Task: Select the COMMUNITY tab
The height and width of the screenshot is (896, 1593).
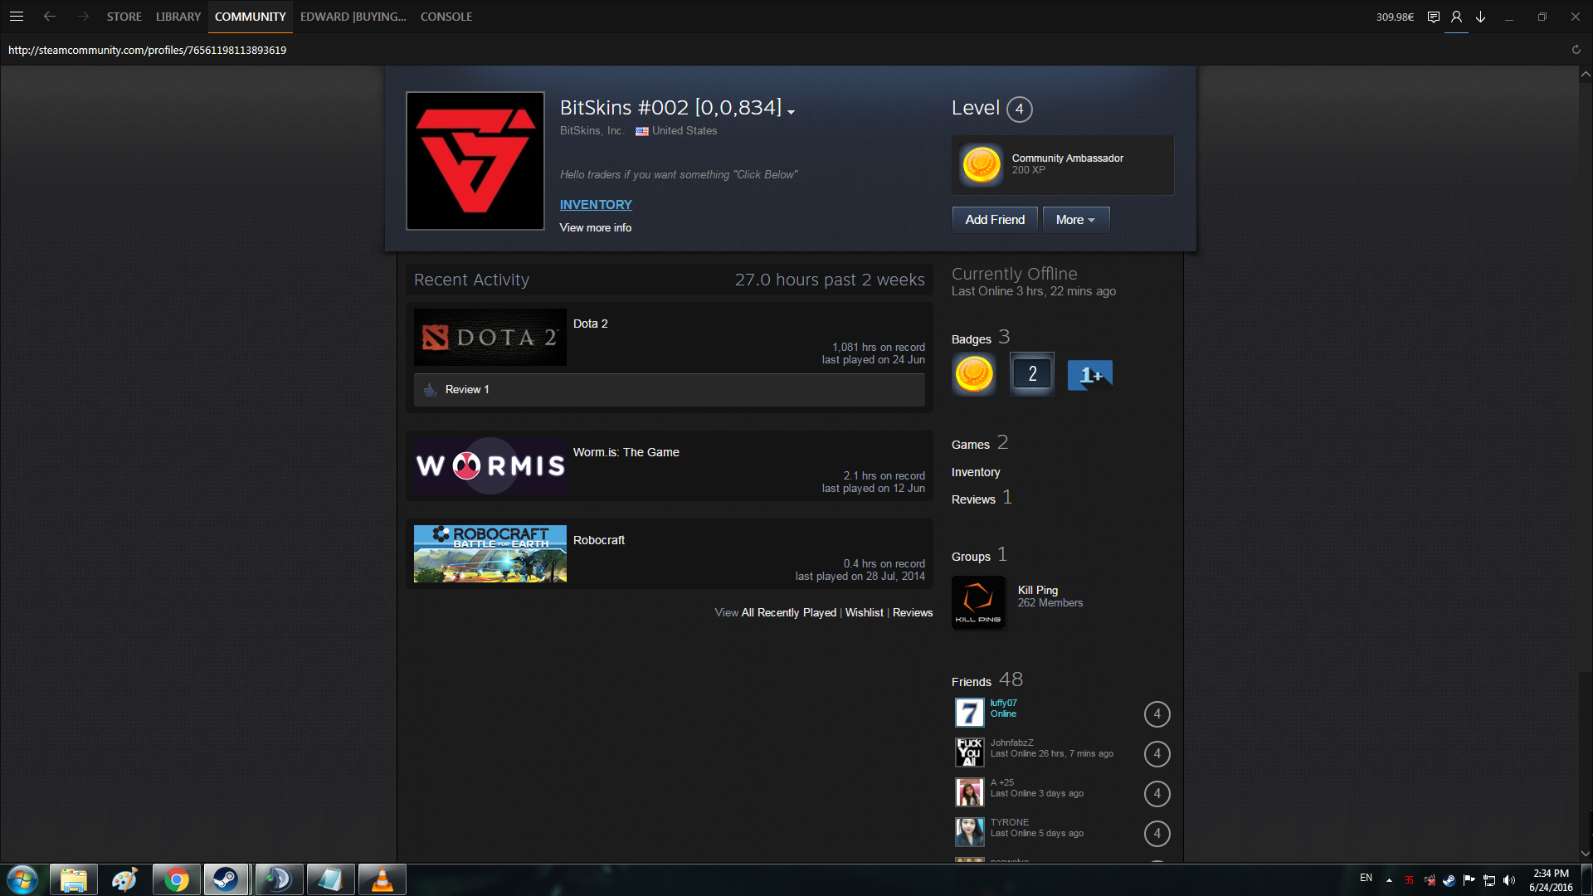Action: tap(251, 17)
